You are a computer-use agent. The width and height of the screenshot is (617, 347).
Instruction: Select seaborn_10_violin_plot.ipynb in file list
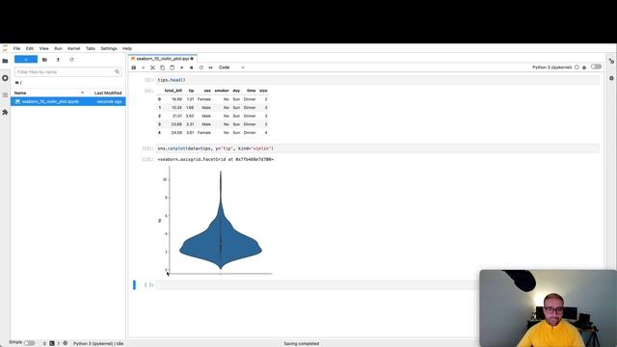68,101
